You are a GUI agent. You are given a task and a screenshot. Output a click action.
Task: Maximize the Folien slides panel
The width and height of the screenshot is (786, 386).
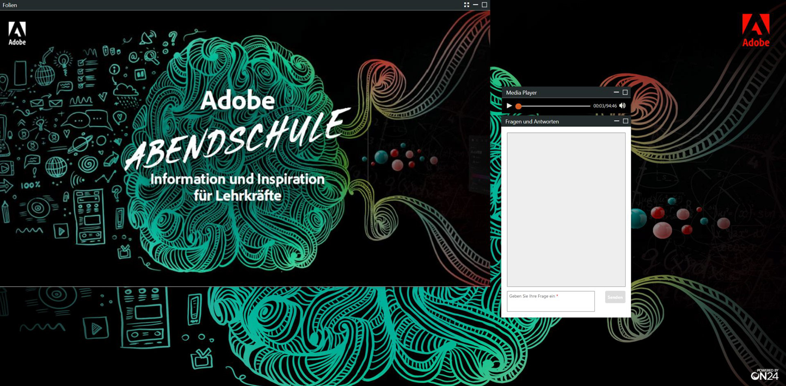click(x=484, y=5)
